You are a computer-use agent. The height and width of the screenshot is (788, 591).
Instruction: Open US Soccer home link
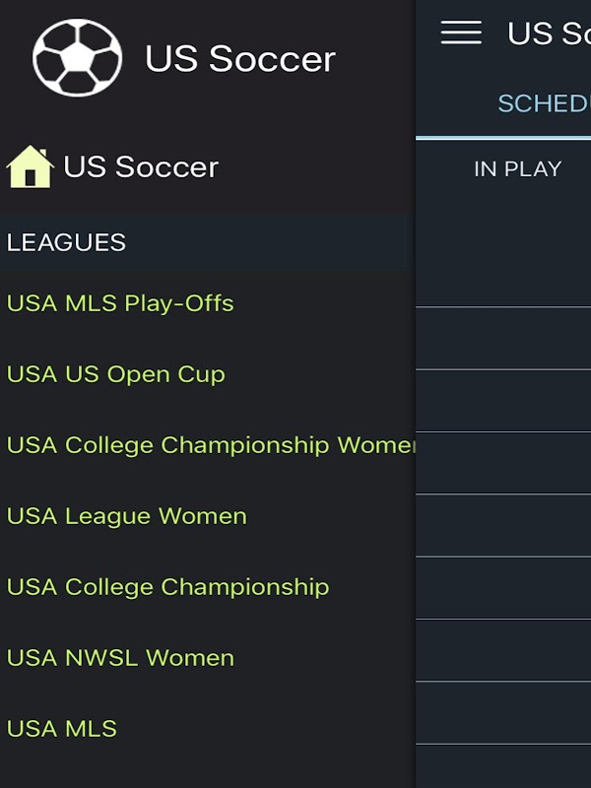click(x=141, y=166)
